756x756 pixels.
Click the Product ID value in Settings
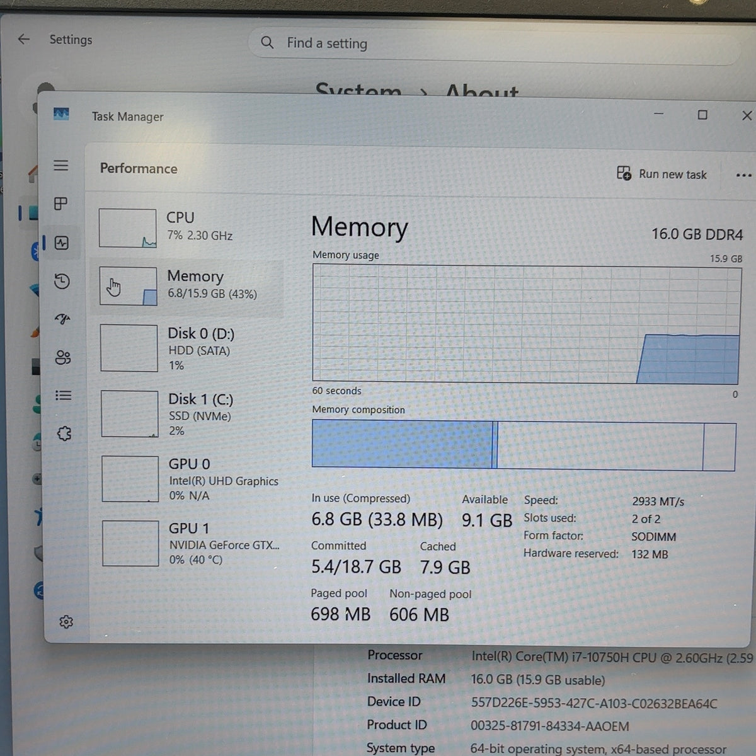(x=549, y=726)
